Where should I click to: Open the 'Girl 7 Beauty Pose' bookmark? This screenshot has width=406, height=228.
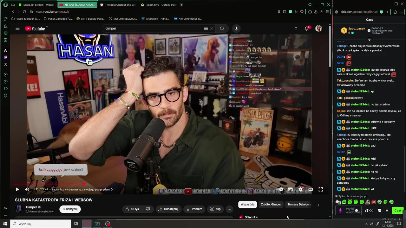91,19
